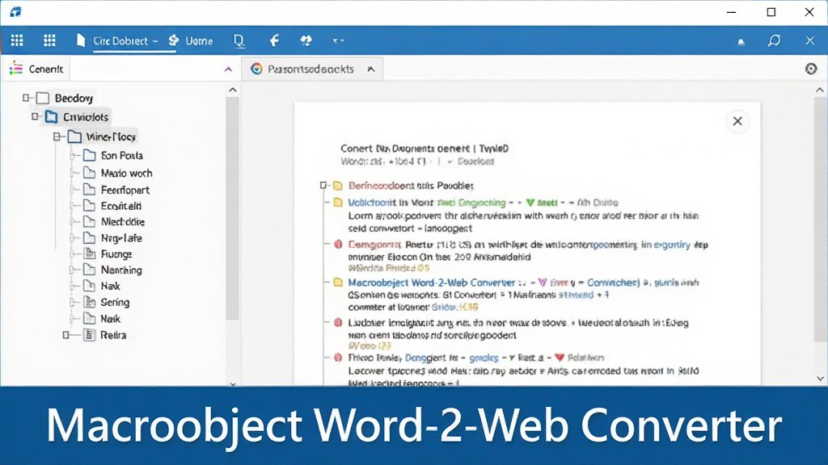Open the small arrow dropdown after people icon
The width and height of the screenshot is (828, 465).
338,40
